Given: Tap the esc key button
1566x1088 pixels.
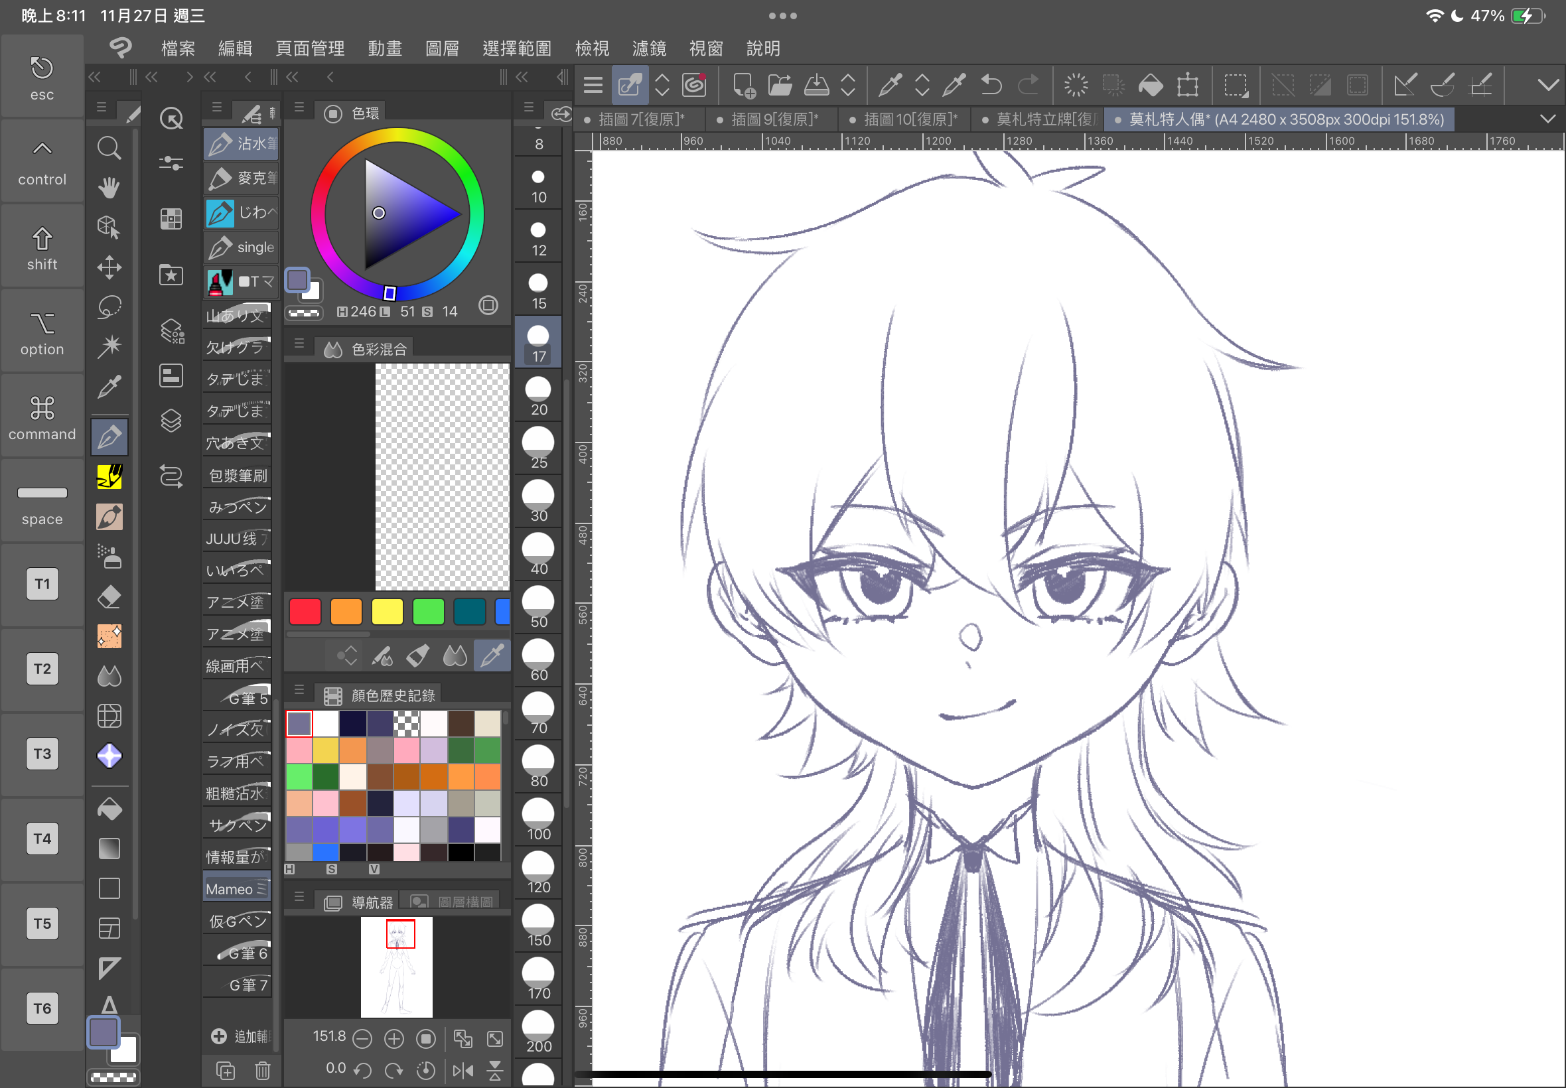Looking at the screenshot, I should [x=42, y=78].
